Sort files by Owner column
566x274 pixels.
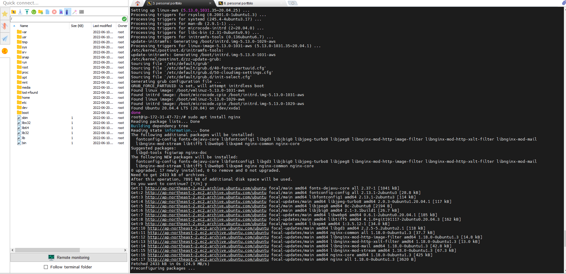coord(122,26)
